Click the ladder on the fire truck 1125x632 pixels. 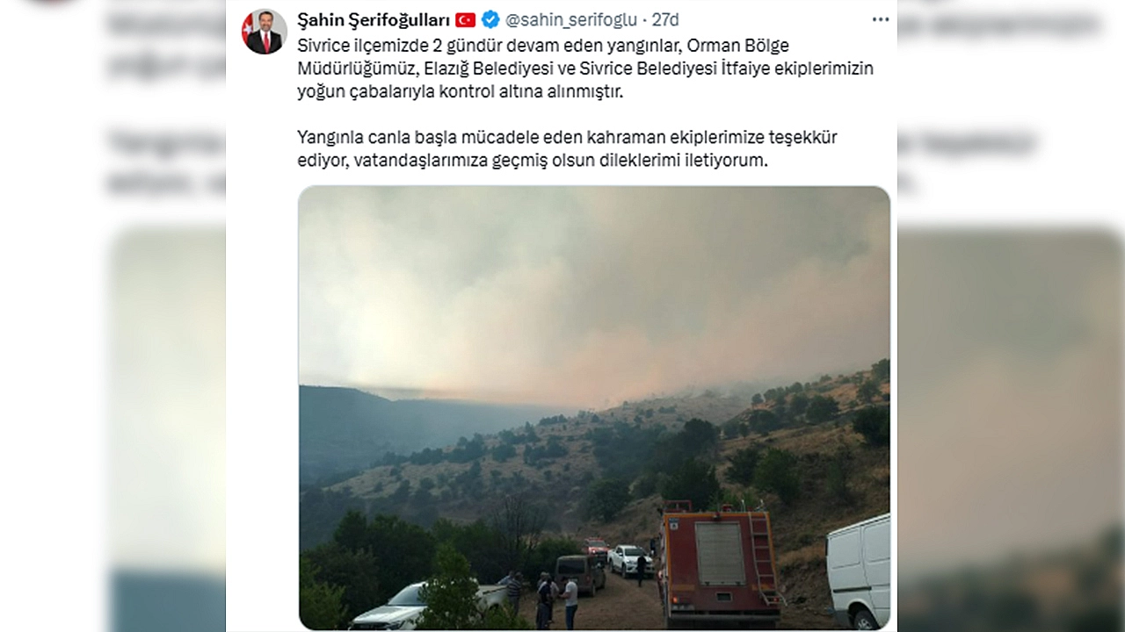(x=764, y=557)
